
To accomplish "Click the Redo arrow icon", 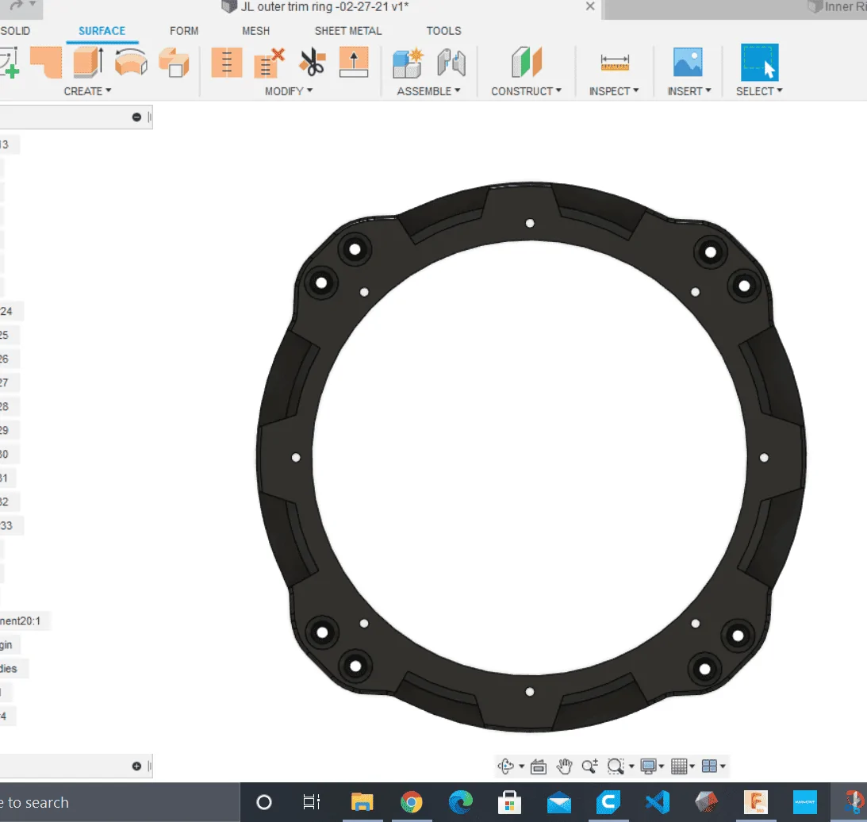I will 17,6.
